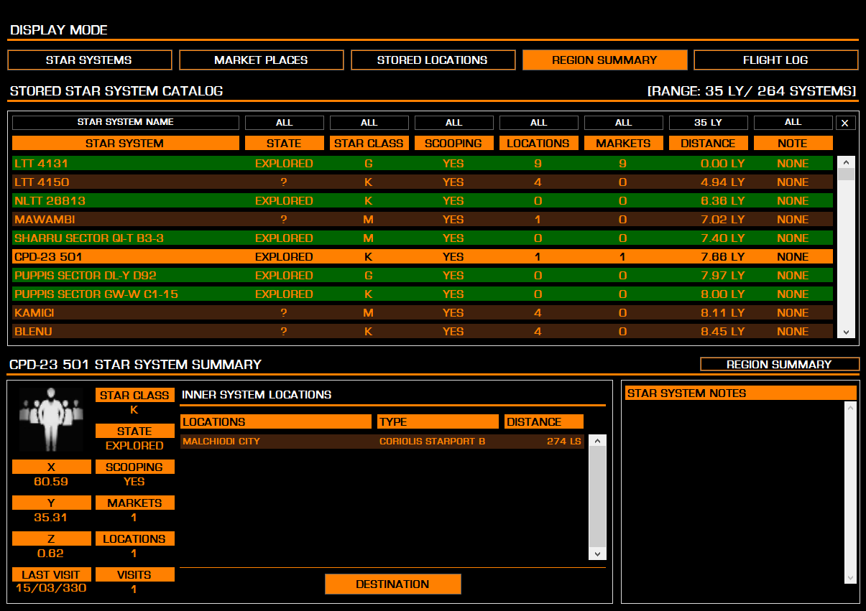Click the Last Visit date 15/03/330

(x=51, y=589)
